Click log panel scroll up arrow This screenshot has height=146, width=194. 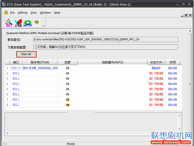pyautogui.click(x=179, y=115)
